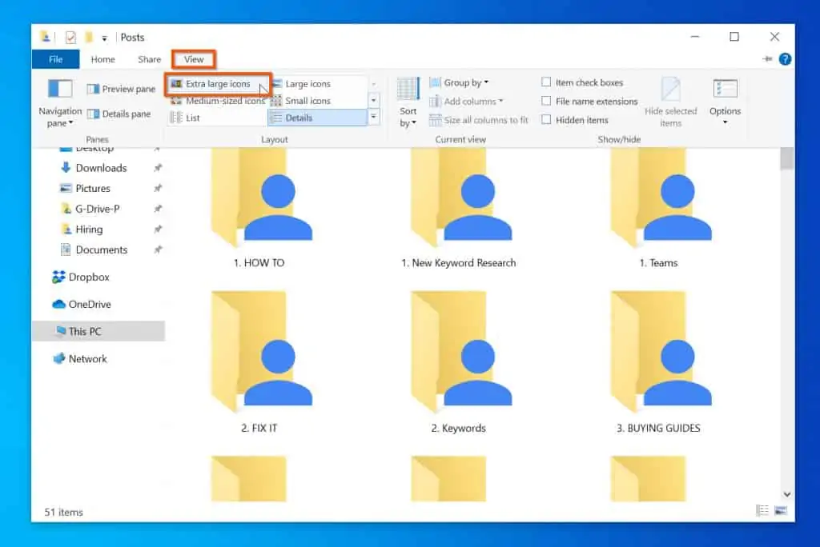
Task: Open Downloads in navigation pane
Action: [x=100, y=168]
